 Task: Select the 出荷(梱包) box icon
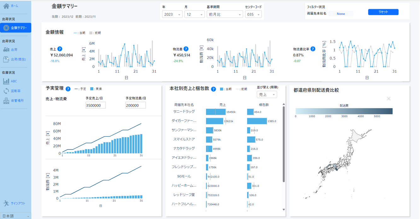(6, 59)
